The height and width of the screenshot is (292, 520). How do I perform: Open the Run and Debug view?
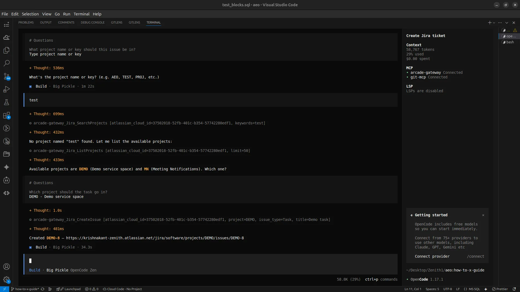pos(6,89)
